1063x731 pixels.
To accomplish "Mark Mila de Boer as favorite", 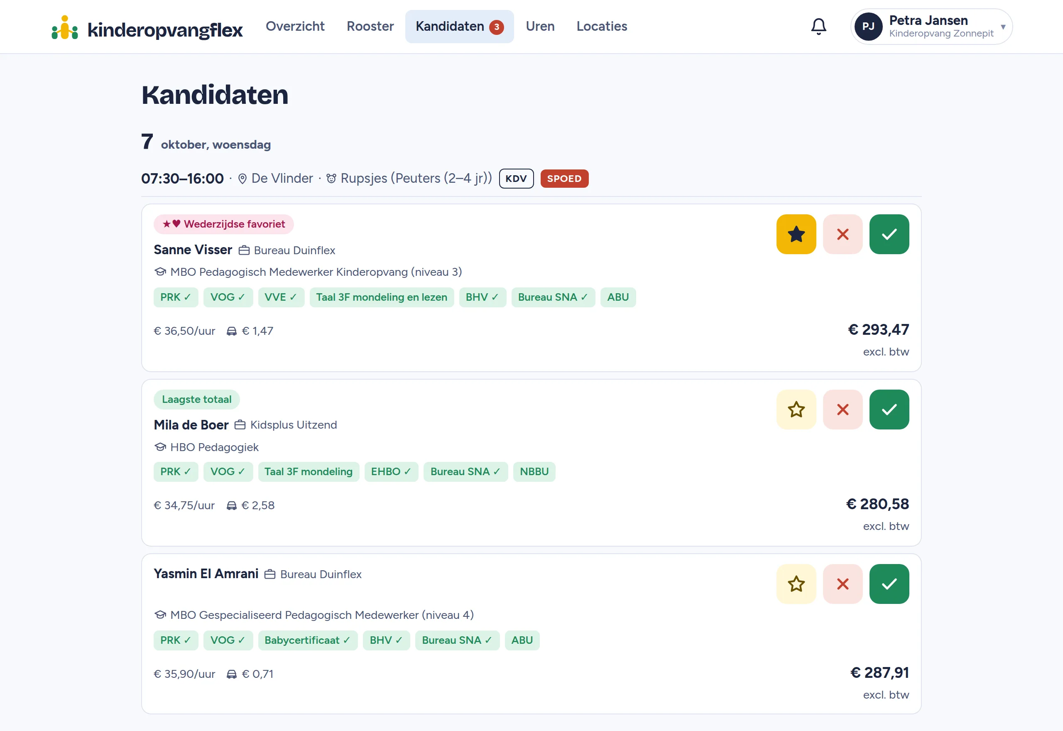I will (796, 410).
